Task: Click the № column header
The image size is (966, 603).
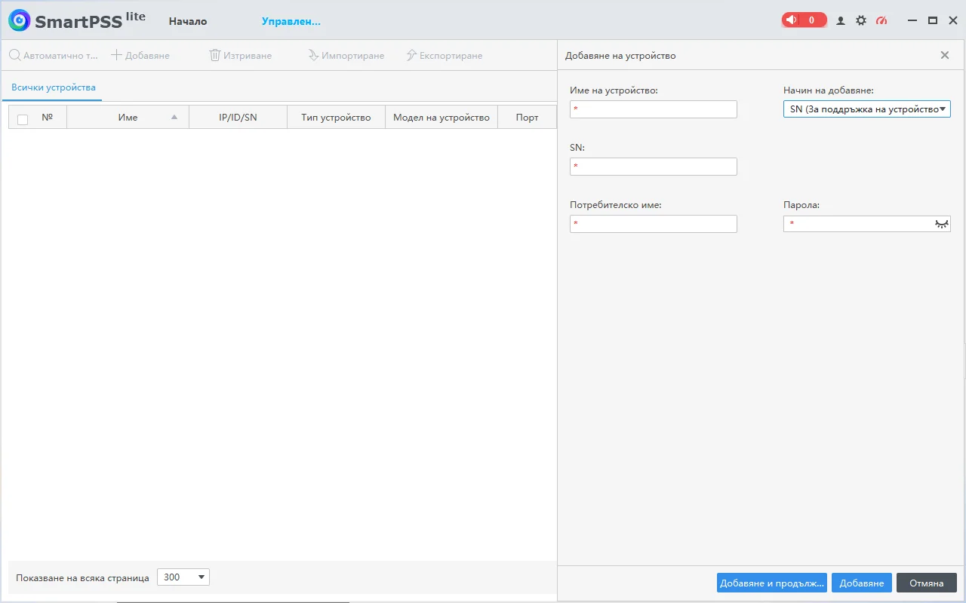Action: point(48,118)
